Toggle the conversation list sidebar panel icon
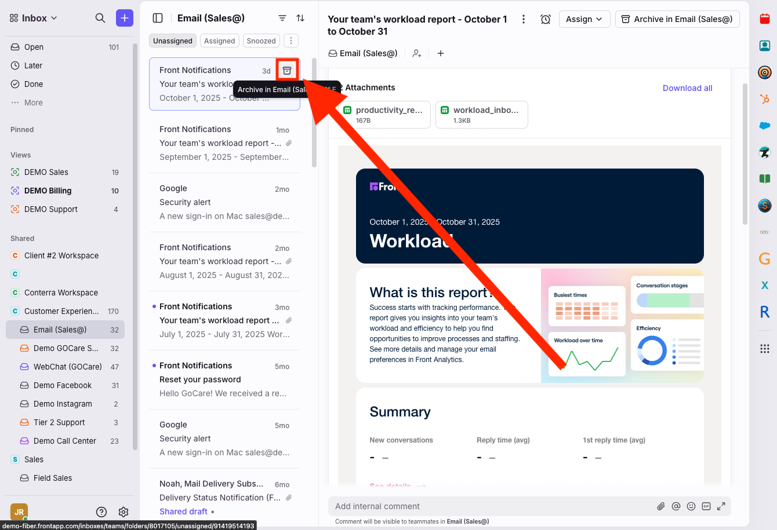 tap(158, 18)
